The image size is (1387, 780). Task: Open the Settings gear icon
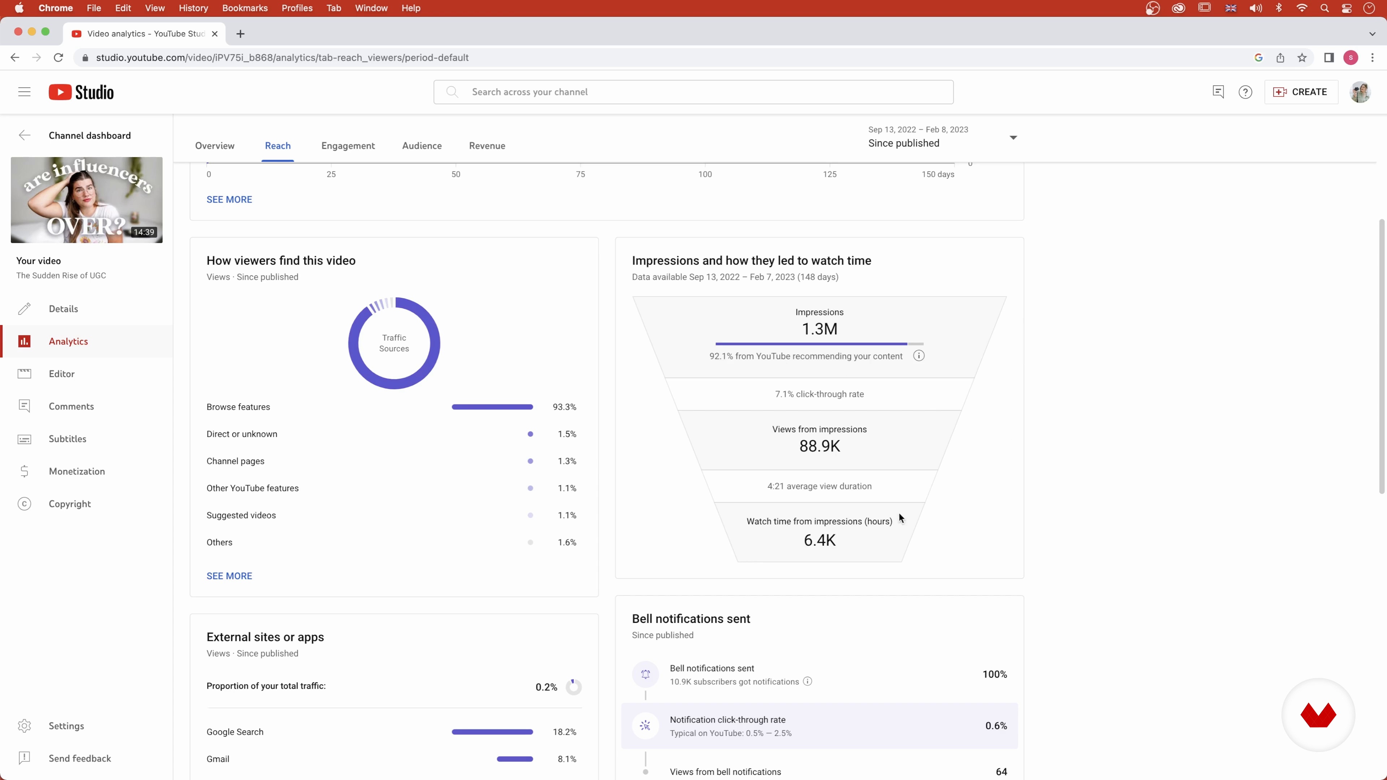[x=24, y=725]
